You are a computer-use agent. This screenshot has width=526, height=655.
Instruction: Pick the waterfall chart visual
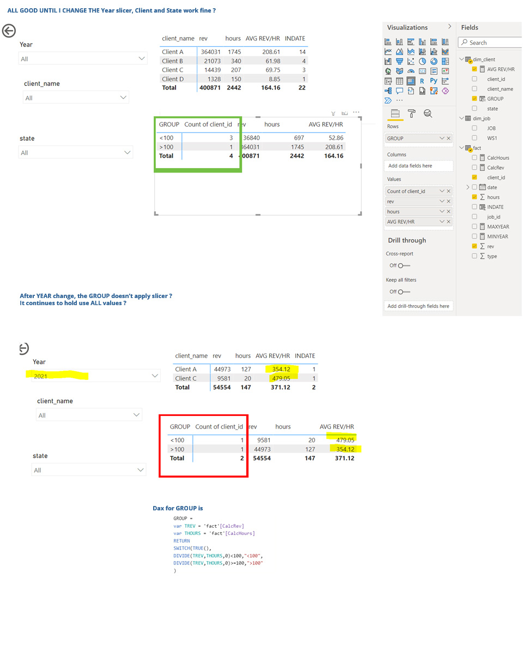pos(388,61)
